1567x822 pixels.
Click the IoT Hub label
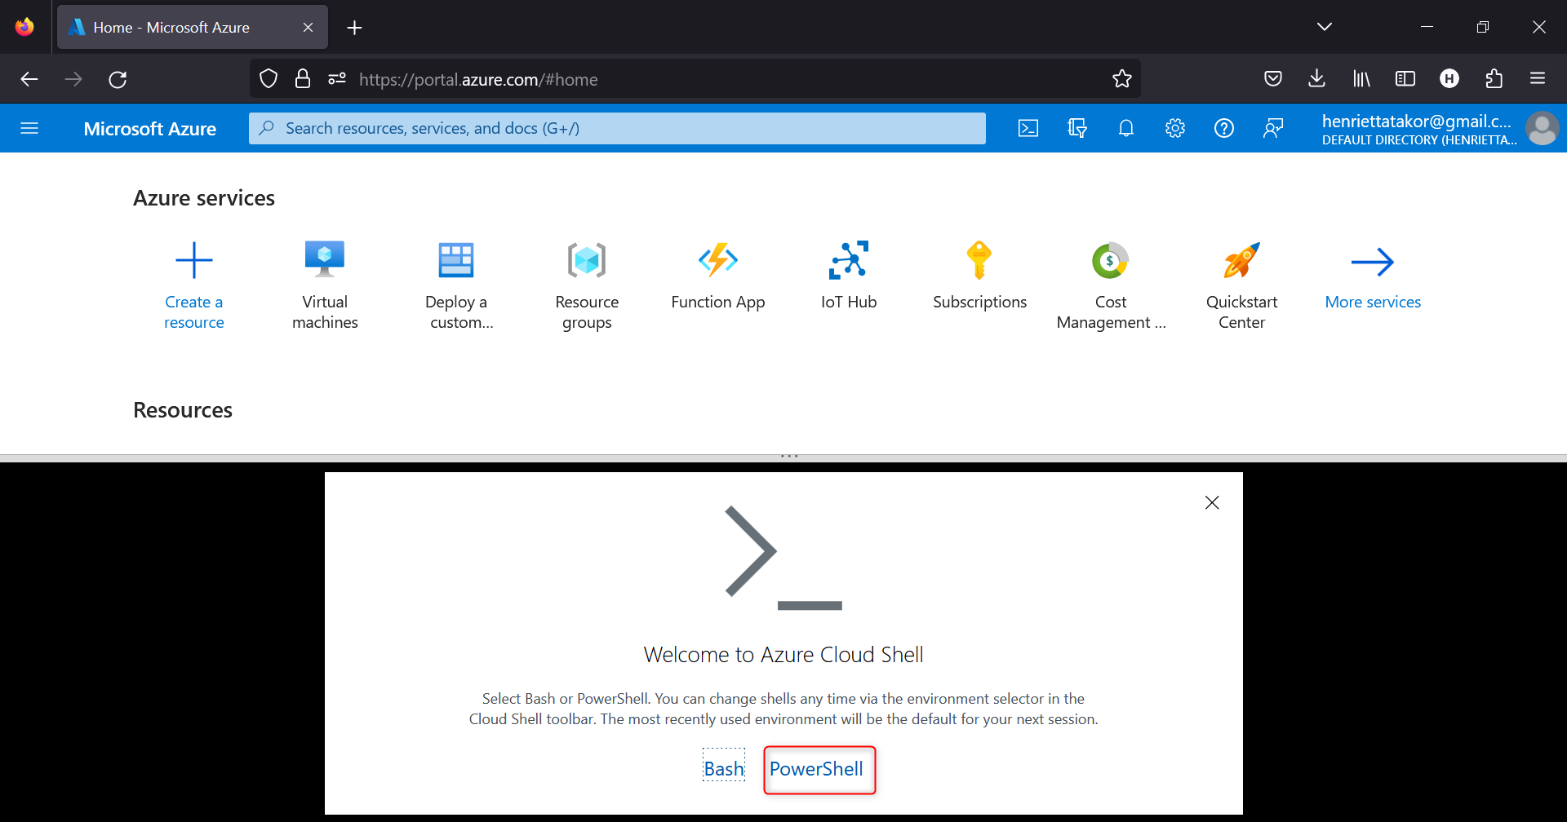849,302
